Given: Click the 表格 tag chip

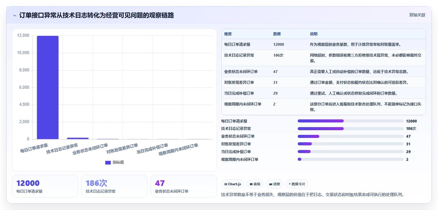Looking at the screenshot, I should (x=255, y=184).
